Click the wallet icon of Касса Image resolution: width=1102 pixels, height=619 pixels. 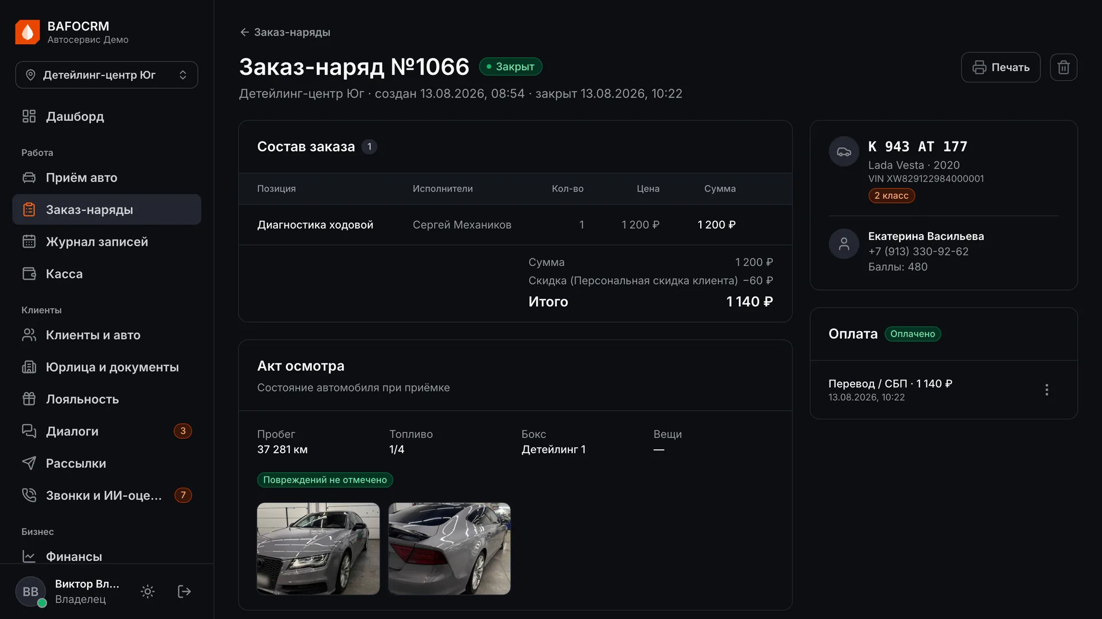coord(29,274)
